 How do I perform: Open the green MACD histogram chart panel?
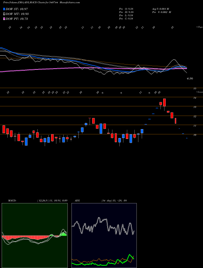point(35,236)
